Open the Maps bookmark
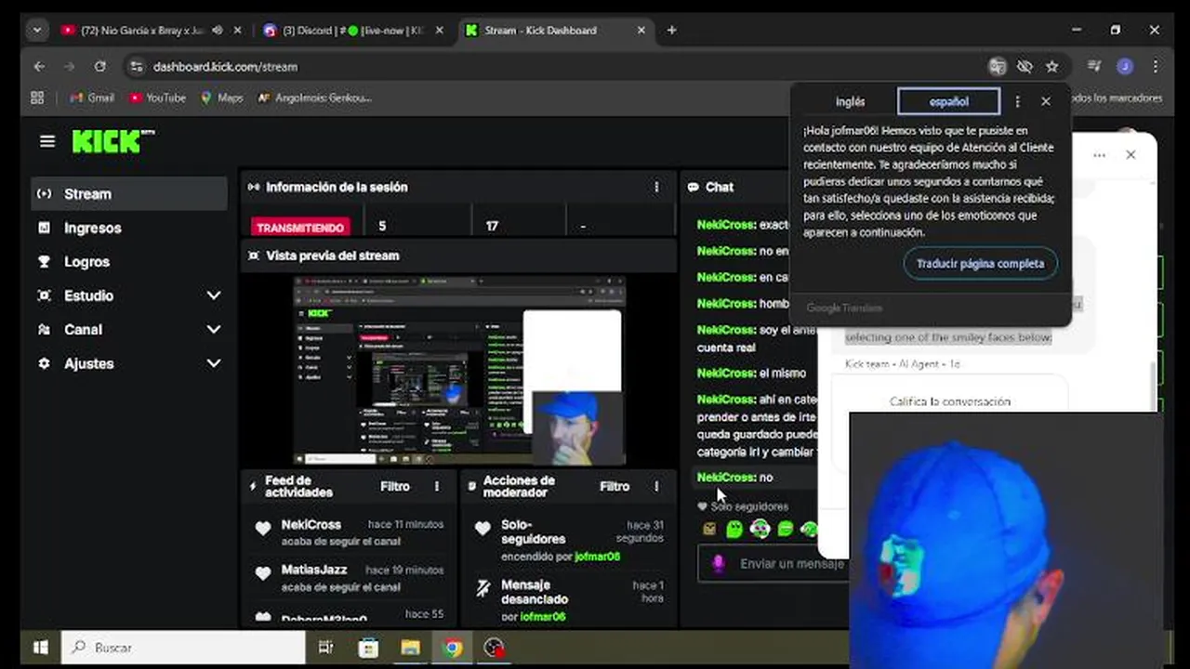 [222, 98]
